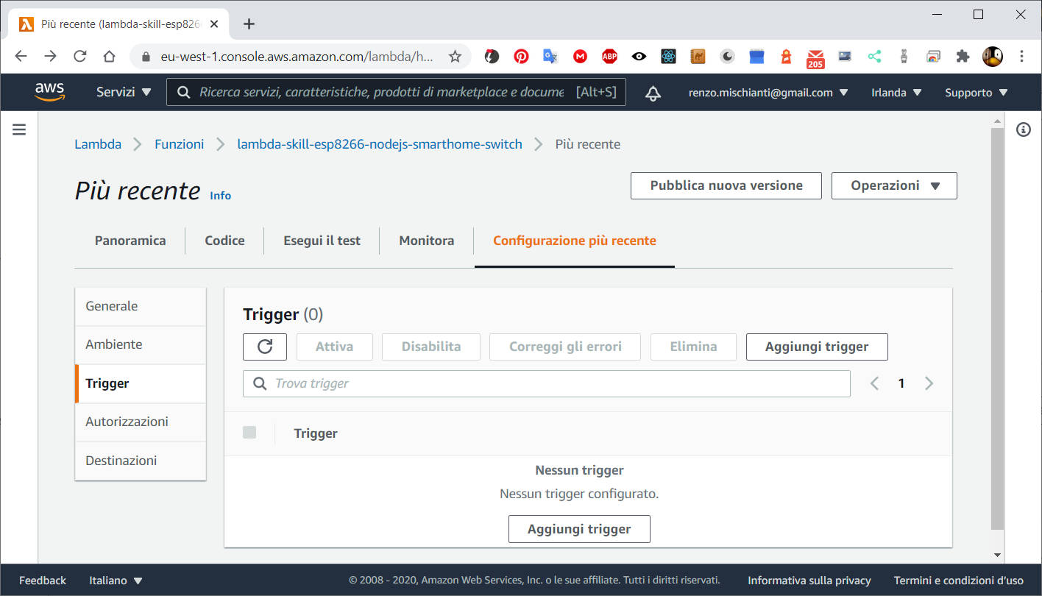Viewport: 1042px width, 596px height.
Task: Open the React DevTools extension icon
Action: coord(668,56)
